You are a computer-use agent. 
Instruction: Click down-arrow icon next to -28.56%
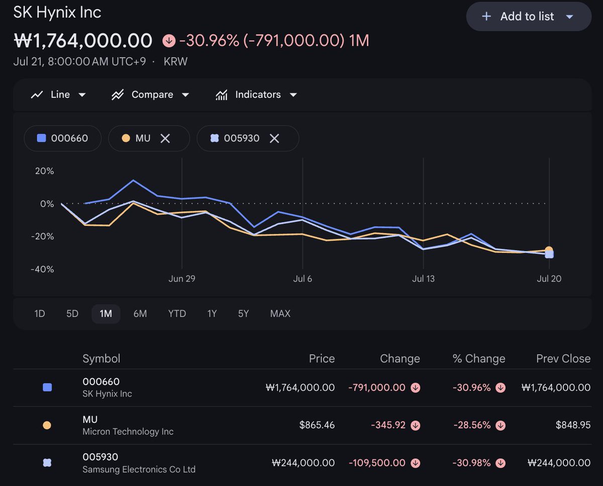pyautogui.click(x=501, y=425)
